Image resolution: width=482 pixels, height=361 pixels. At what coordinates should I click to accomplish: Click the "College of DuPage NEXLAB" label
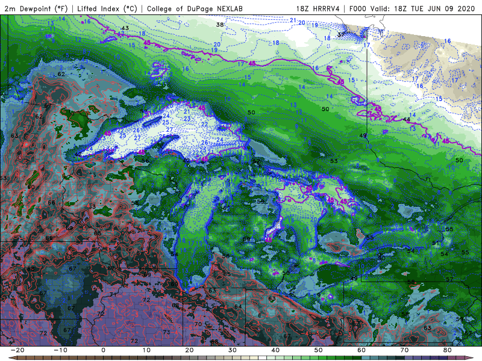coord(195,8)
